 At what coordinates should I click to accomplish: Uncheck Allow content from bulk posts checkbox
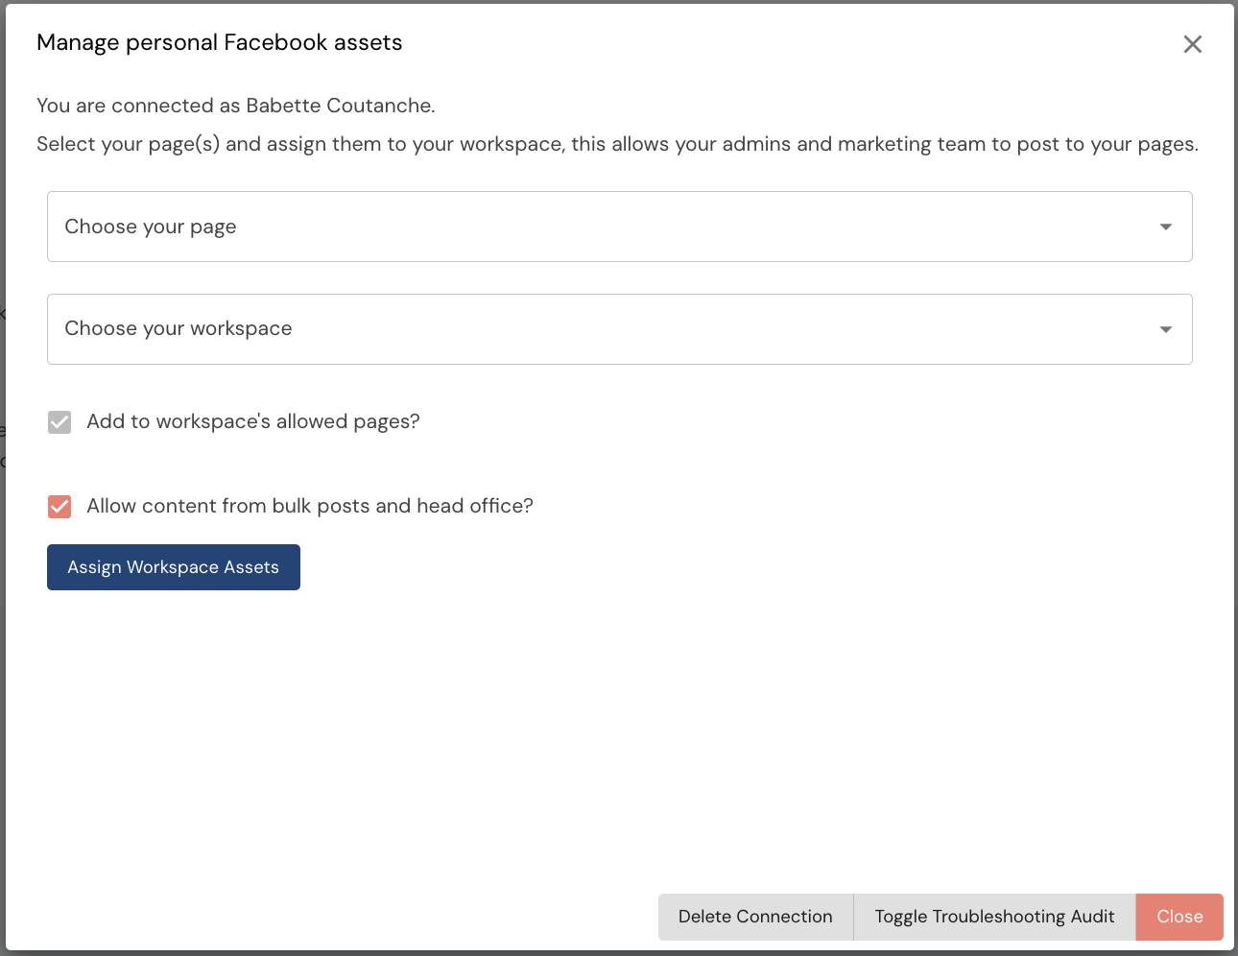pyautogui.click(x=60, y=507)
